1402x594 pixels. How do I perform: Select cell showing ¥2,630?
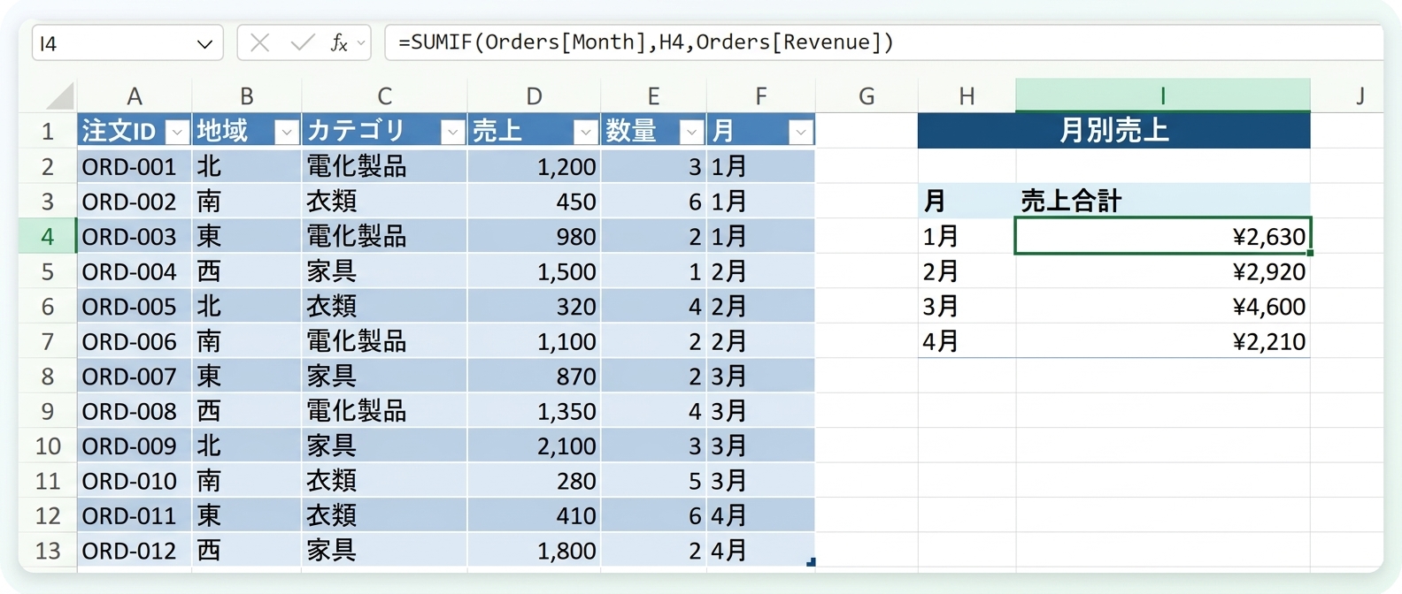pos(1162,236)
